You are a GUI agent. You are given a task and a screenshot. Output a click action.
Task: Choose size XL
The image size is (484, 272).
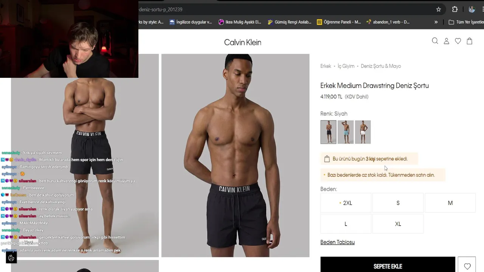398,224
